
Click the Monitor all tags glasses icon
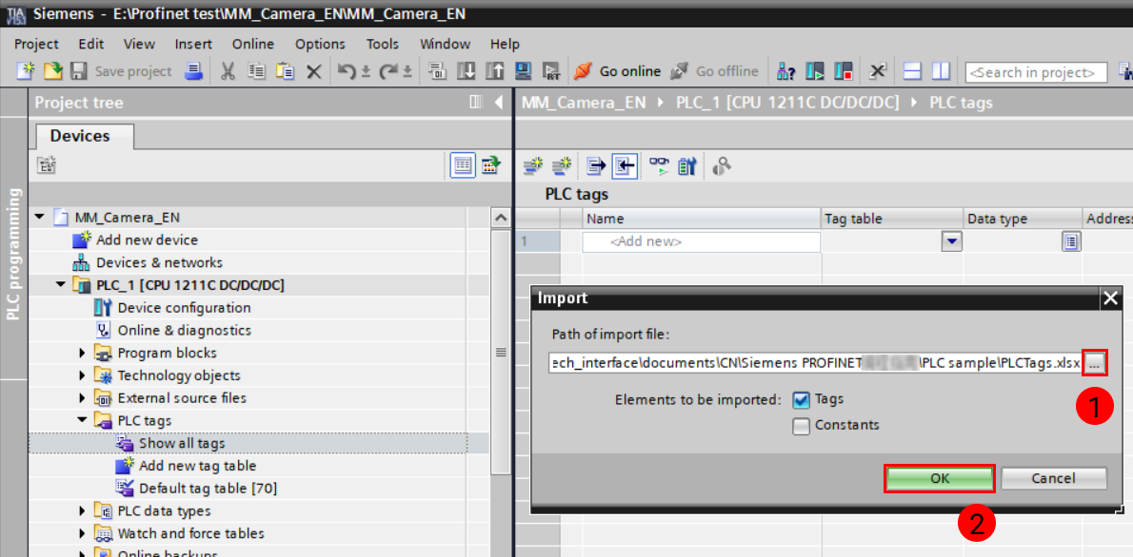pos(657,165)
